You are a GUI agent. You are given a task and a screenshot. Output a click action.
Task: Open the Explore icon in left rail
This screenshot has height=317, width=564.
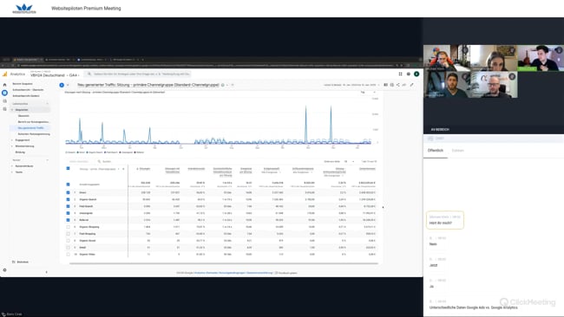pos(4,100)
